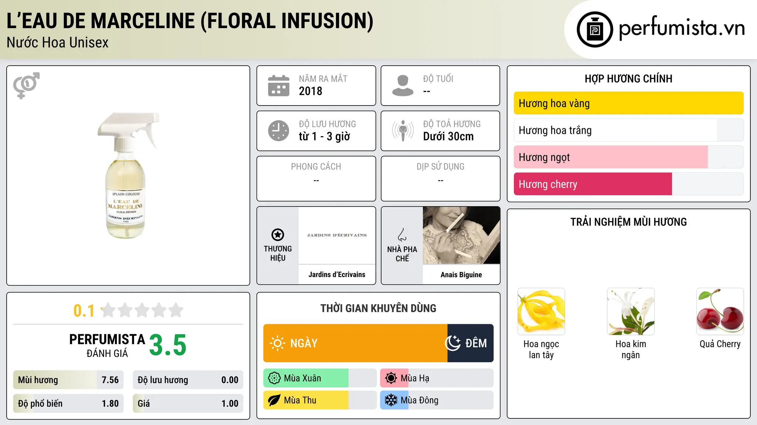Open the Anais Biguine perfumer photo

tap(461, 235)
